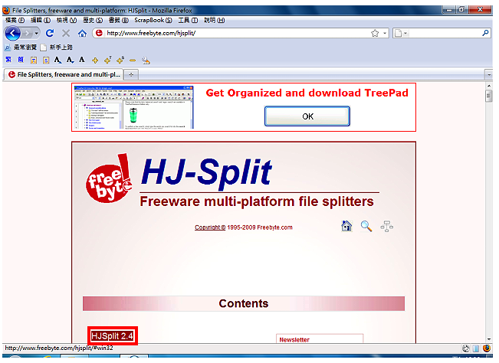The height and width of the screenshot is (363, 499).
Task: Click the Copyright link
Action: 210,227
